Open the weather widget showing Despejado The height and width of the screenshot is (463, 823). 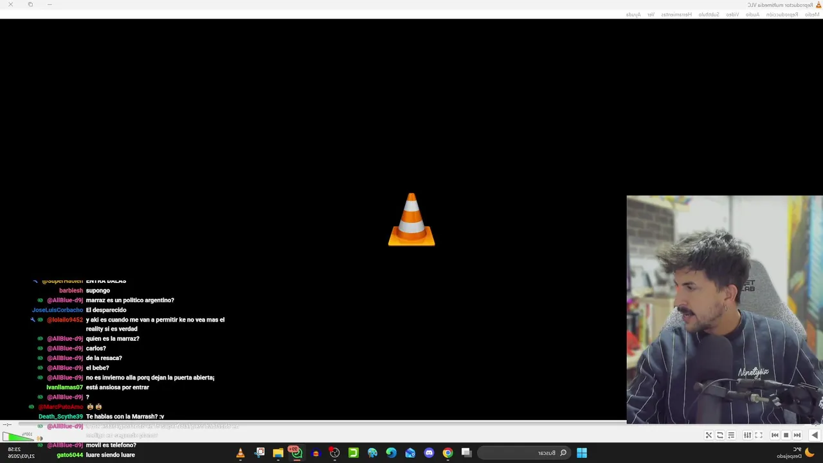pyautogui.click(x=796, y=453)
